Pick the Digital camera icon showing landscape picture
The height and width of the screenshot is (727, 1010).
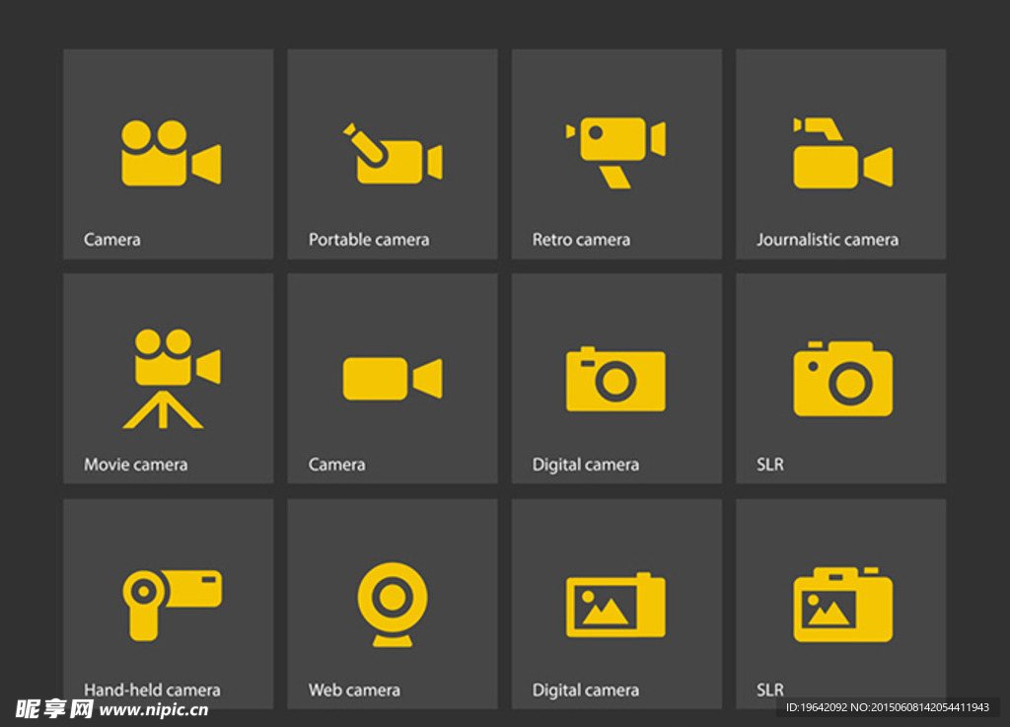click(615, 605)
